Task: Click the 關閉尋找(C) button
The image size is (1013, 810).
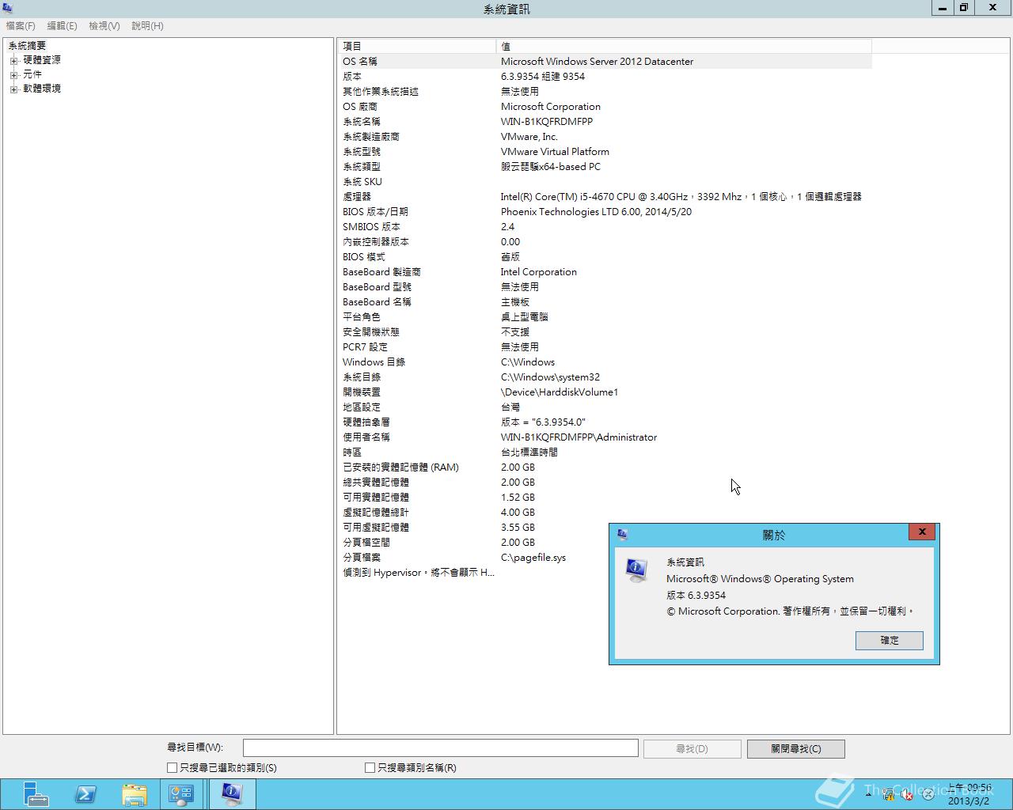Action: 795,749
